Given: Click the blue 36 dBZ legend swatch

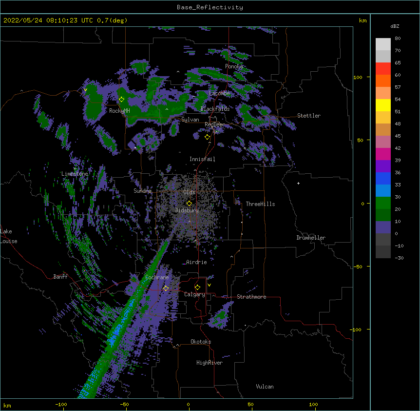Looking at the screenshot, I should 383,179.
